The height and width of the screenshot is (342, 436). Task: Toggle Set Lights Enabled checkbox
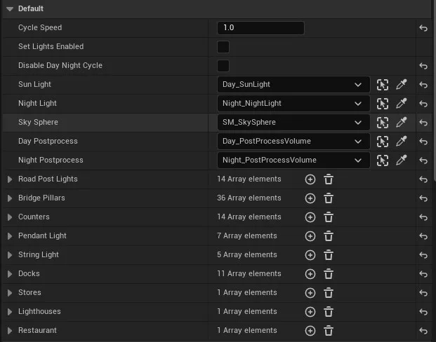223,47
